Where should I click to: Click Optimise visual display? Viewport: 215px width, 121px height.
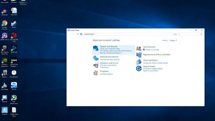pyautogui.click(x=150, y=71)
